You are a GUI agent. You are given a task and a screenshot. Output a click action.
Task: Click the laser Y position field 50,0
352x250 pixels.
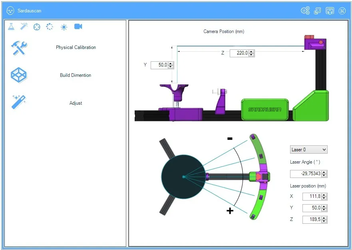[312, 208]
